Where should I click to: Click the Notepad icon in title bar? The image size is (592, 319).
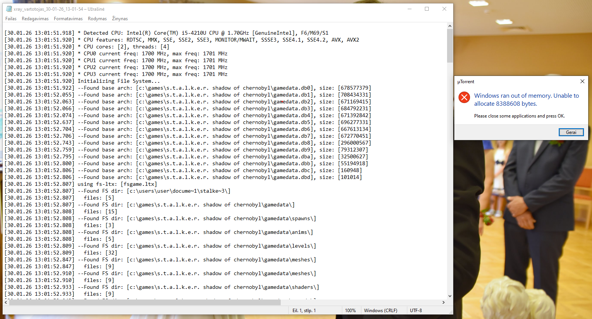tap(9, 9)
